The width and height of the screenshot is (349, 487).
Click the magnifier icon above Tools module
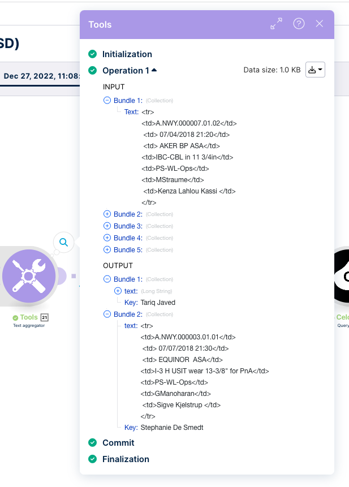(64, 242)
